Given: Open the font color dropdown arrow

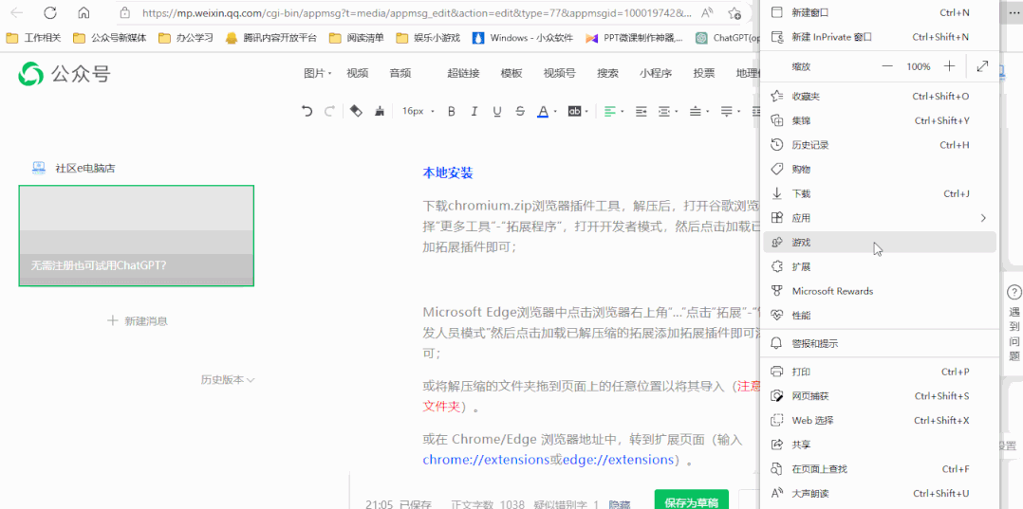Looking at the screenshot, I should 555,112.
